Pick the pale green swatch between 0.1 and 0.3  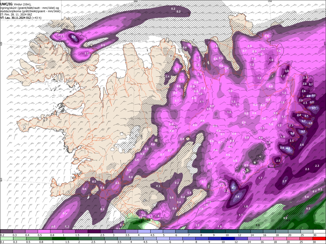click(6, 239)
